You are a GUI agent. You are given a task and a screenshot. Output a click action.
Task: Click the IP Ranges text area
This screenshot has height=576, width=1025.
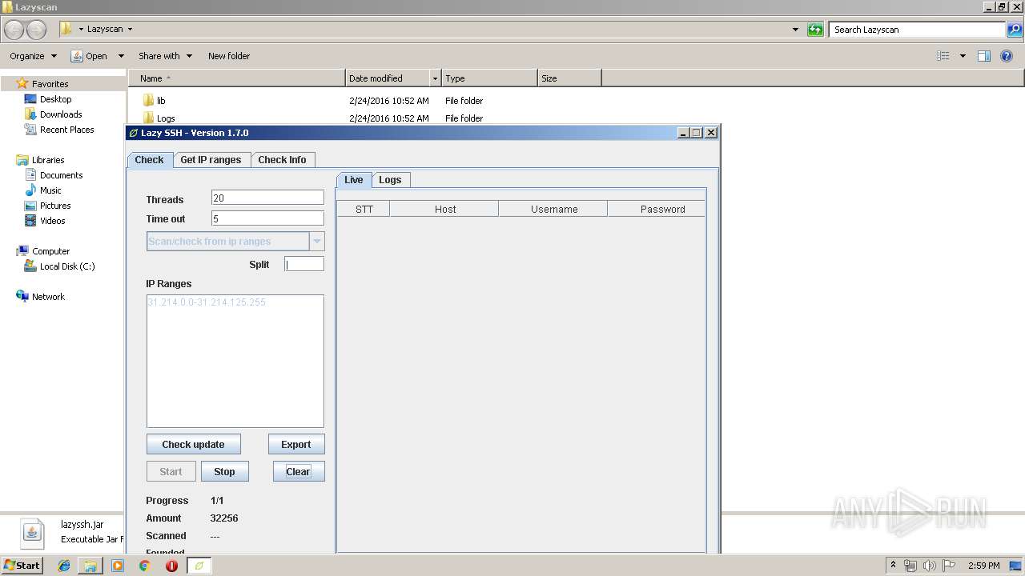pyautogui.click(x=235, y=361)
